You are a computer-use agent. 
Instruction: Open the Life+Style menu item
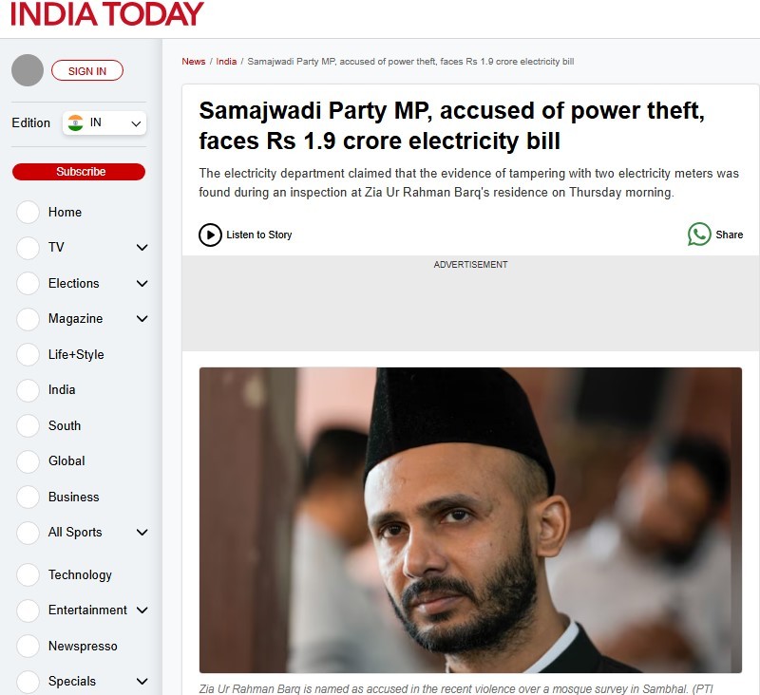[76, 354]
